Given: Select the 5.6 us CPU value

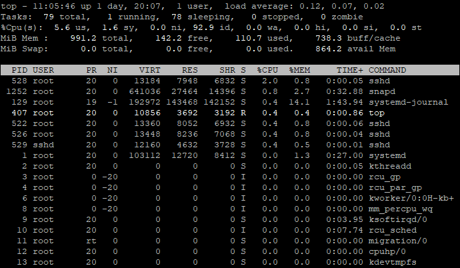Looking at the screenshot, I should point(62,27).
